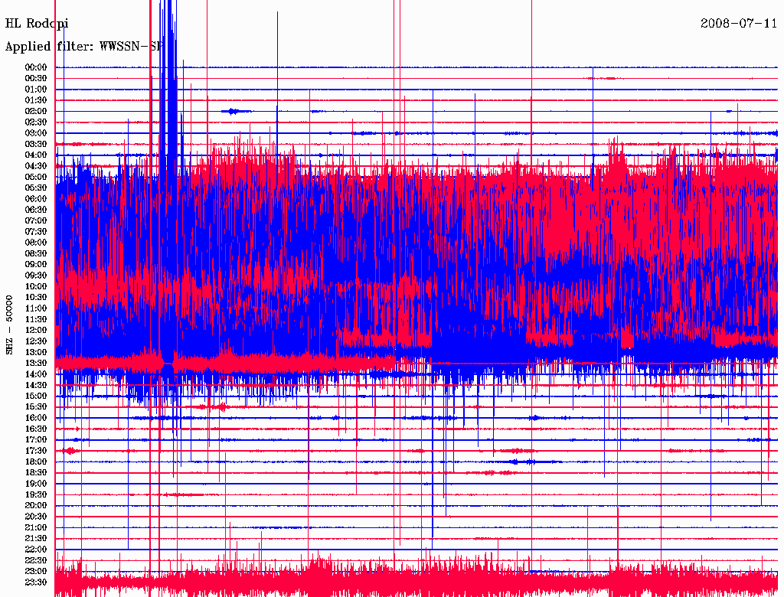The image size is (784, 597).
Task: Click the 02:30 time label
Action: [36, 122]
